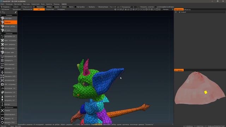Collapse the Команды section header
Screen dimensions: 226x127
coord(8,33)
